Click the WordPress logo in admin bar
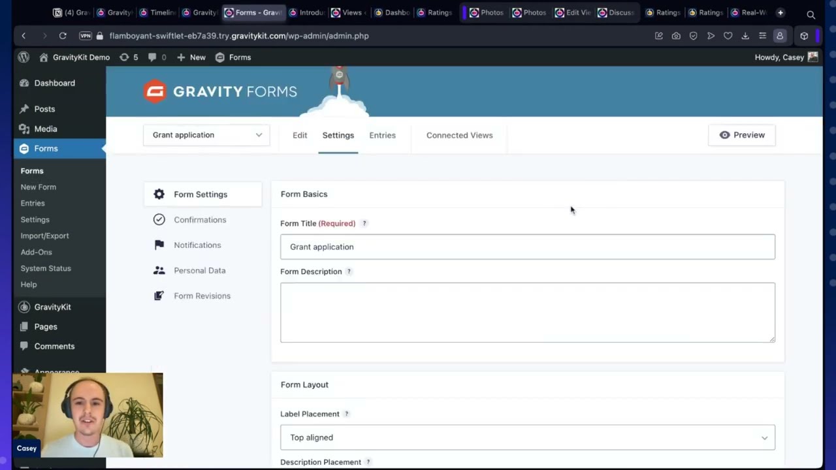The height and width of the screenshot is (470, 836). (24, 57)
